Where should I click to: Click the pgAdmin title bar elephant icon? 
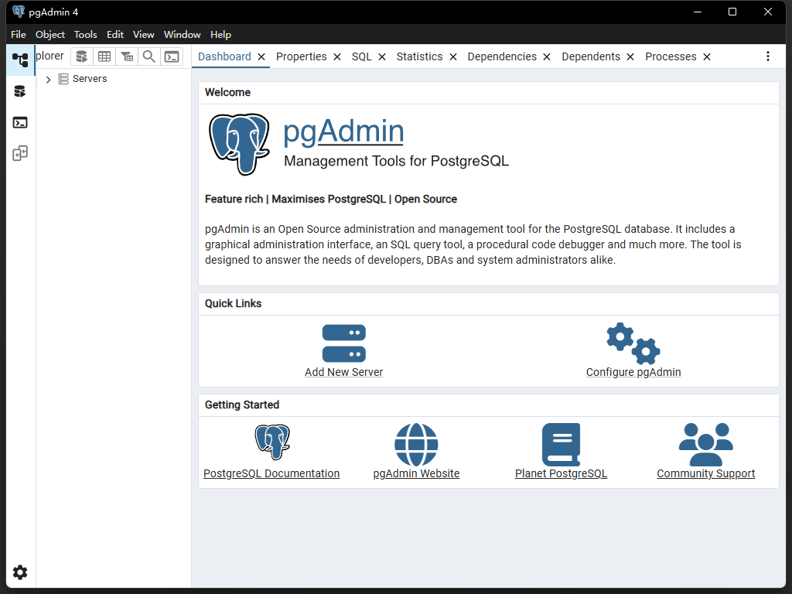[x=19, y=11]
